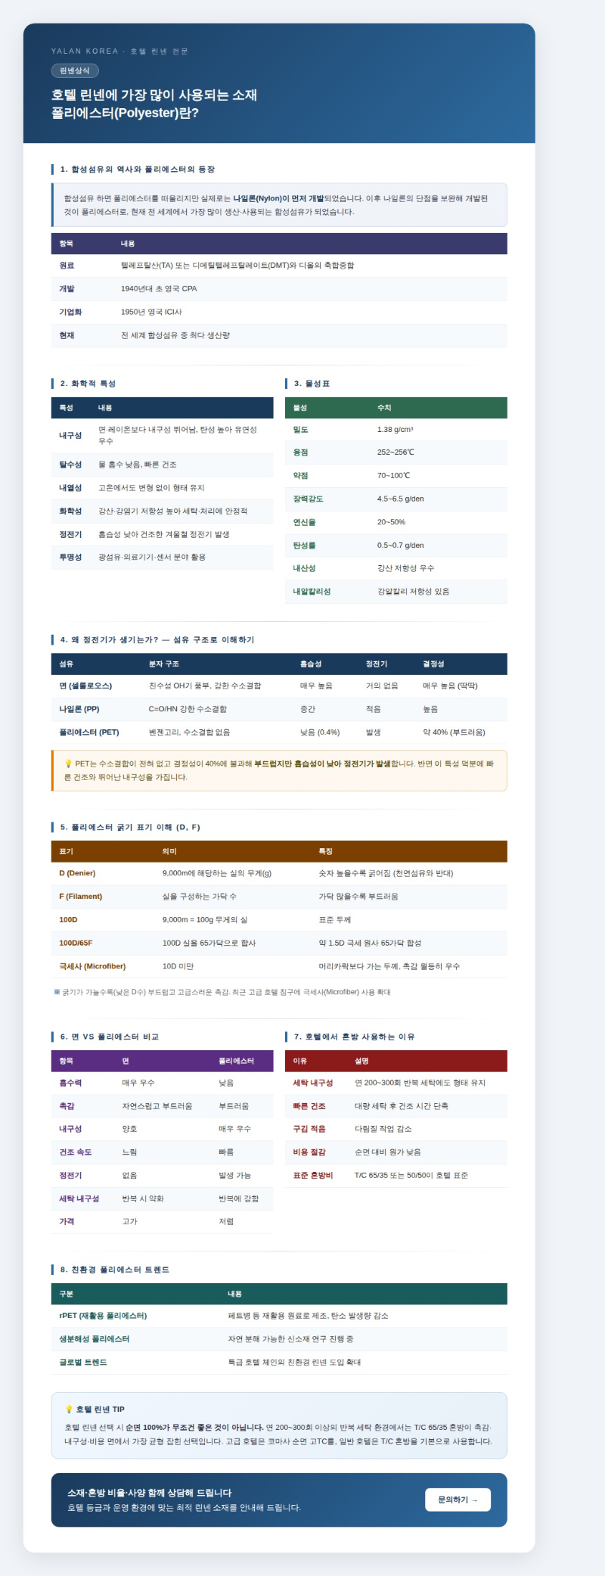The width and height of the screenshot is (605, 1576).
Task: Click the 100D/65F row label
Action: pos(76,943)
